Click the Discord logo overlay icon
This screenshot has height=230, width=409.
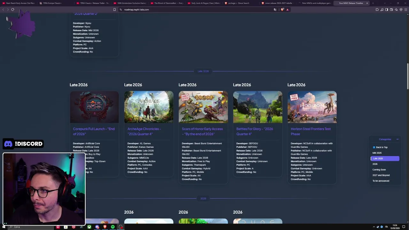(x=8, y=144)
